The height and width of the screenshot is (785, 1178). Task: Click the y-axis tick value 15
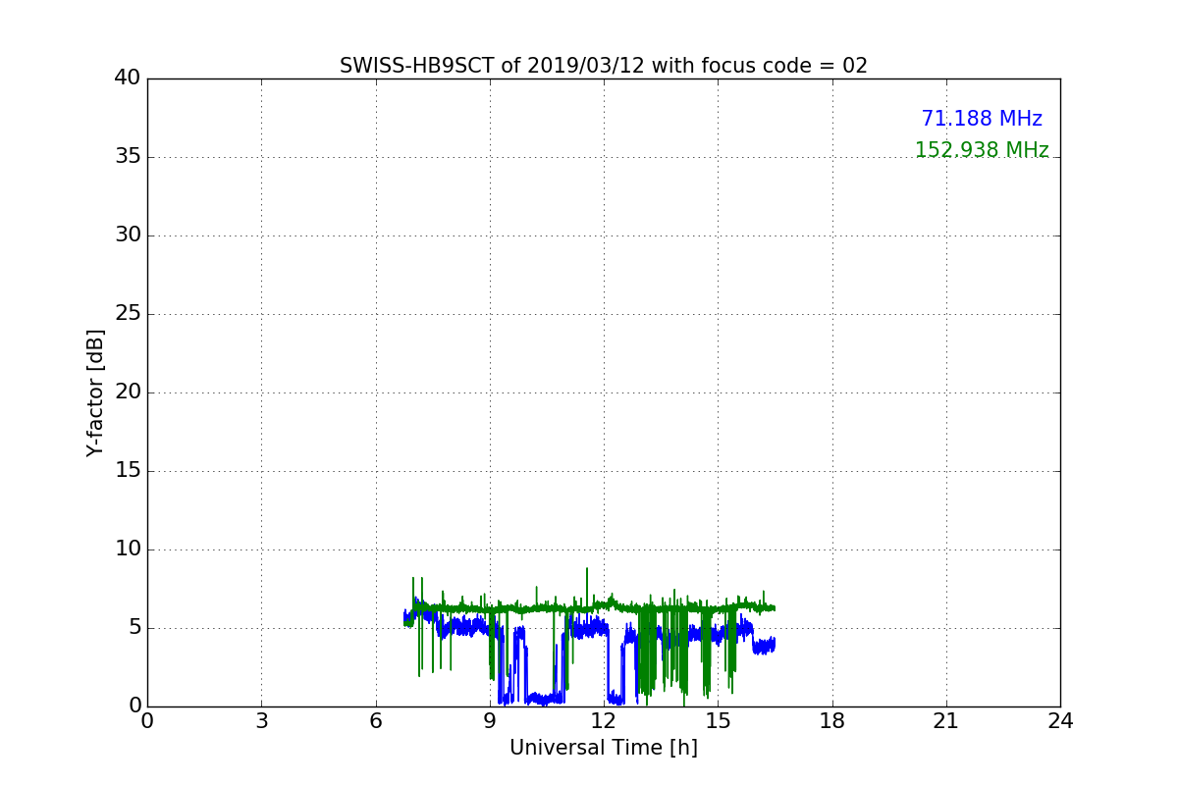tap(128, 471)
